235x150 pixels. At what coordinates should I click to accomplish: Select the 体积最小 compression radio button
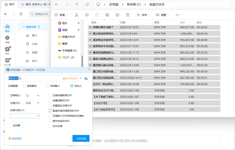[48, 86]
